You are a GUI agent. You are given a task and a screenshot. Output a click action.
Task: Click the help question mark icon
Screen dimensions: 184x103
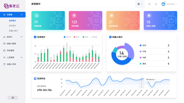point(149,4)
